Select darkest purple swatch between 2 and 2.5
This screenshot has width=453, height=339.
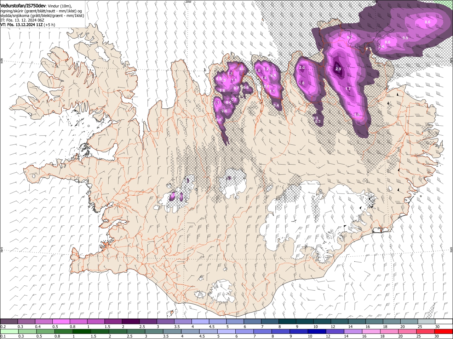pyautogui.click(x=130, y=322)
